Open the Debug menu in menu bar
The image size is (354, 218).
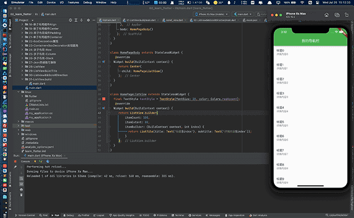[87, 3]
